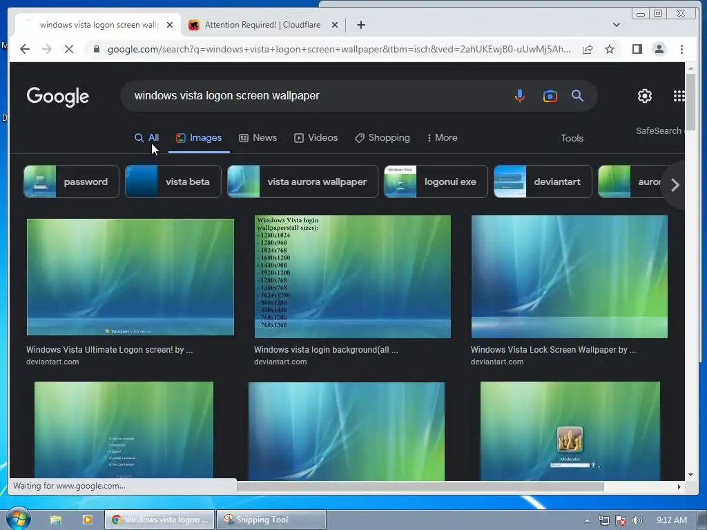
Task: Select the logonui exe chip
Action: tap(436, 181)
